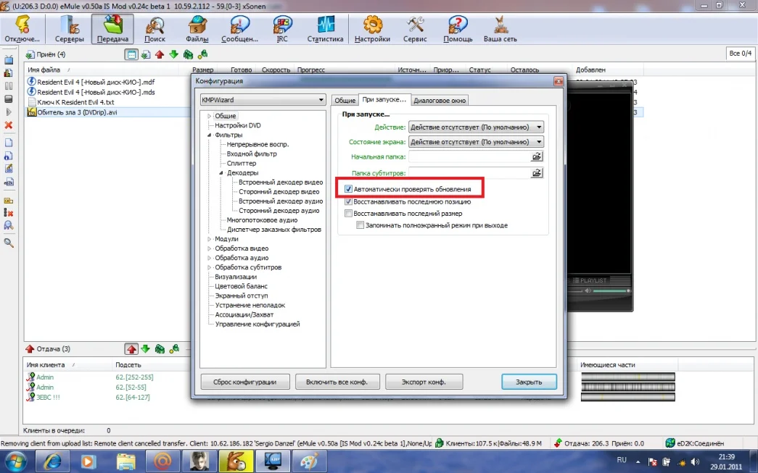Select the Ключ К Resident Evil 4.txt row

pyautogui.click(x=108, y=102)
